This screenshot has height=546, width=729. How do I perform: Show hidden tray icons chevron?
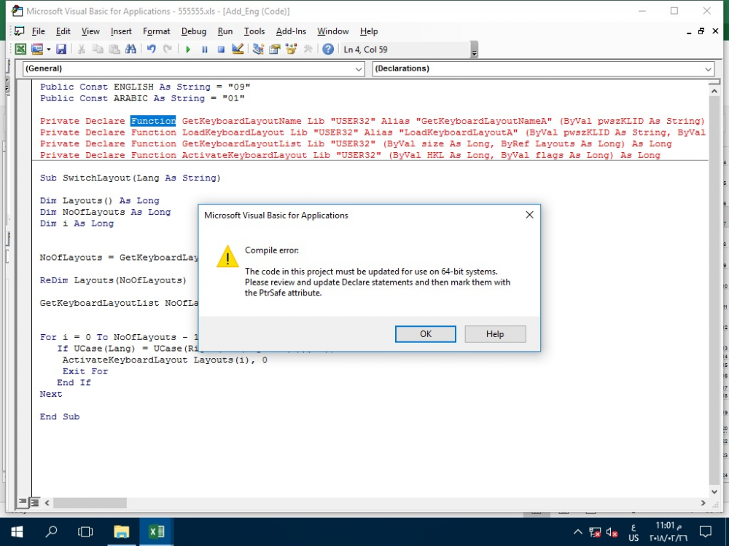tap(577, 532)
